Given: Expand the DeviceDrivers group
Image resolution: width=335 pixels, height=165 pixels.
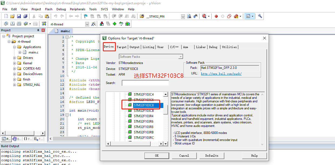Looking at the screenshot, I should (14, 74).
